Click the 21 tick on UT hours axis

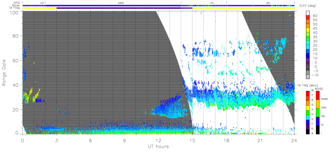260,140
